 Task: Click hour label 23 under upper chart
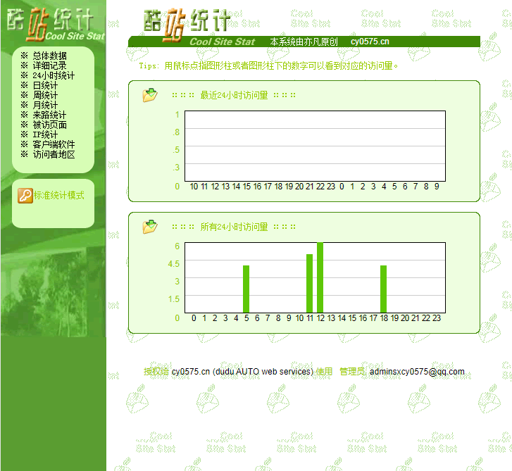point(331,187)
